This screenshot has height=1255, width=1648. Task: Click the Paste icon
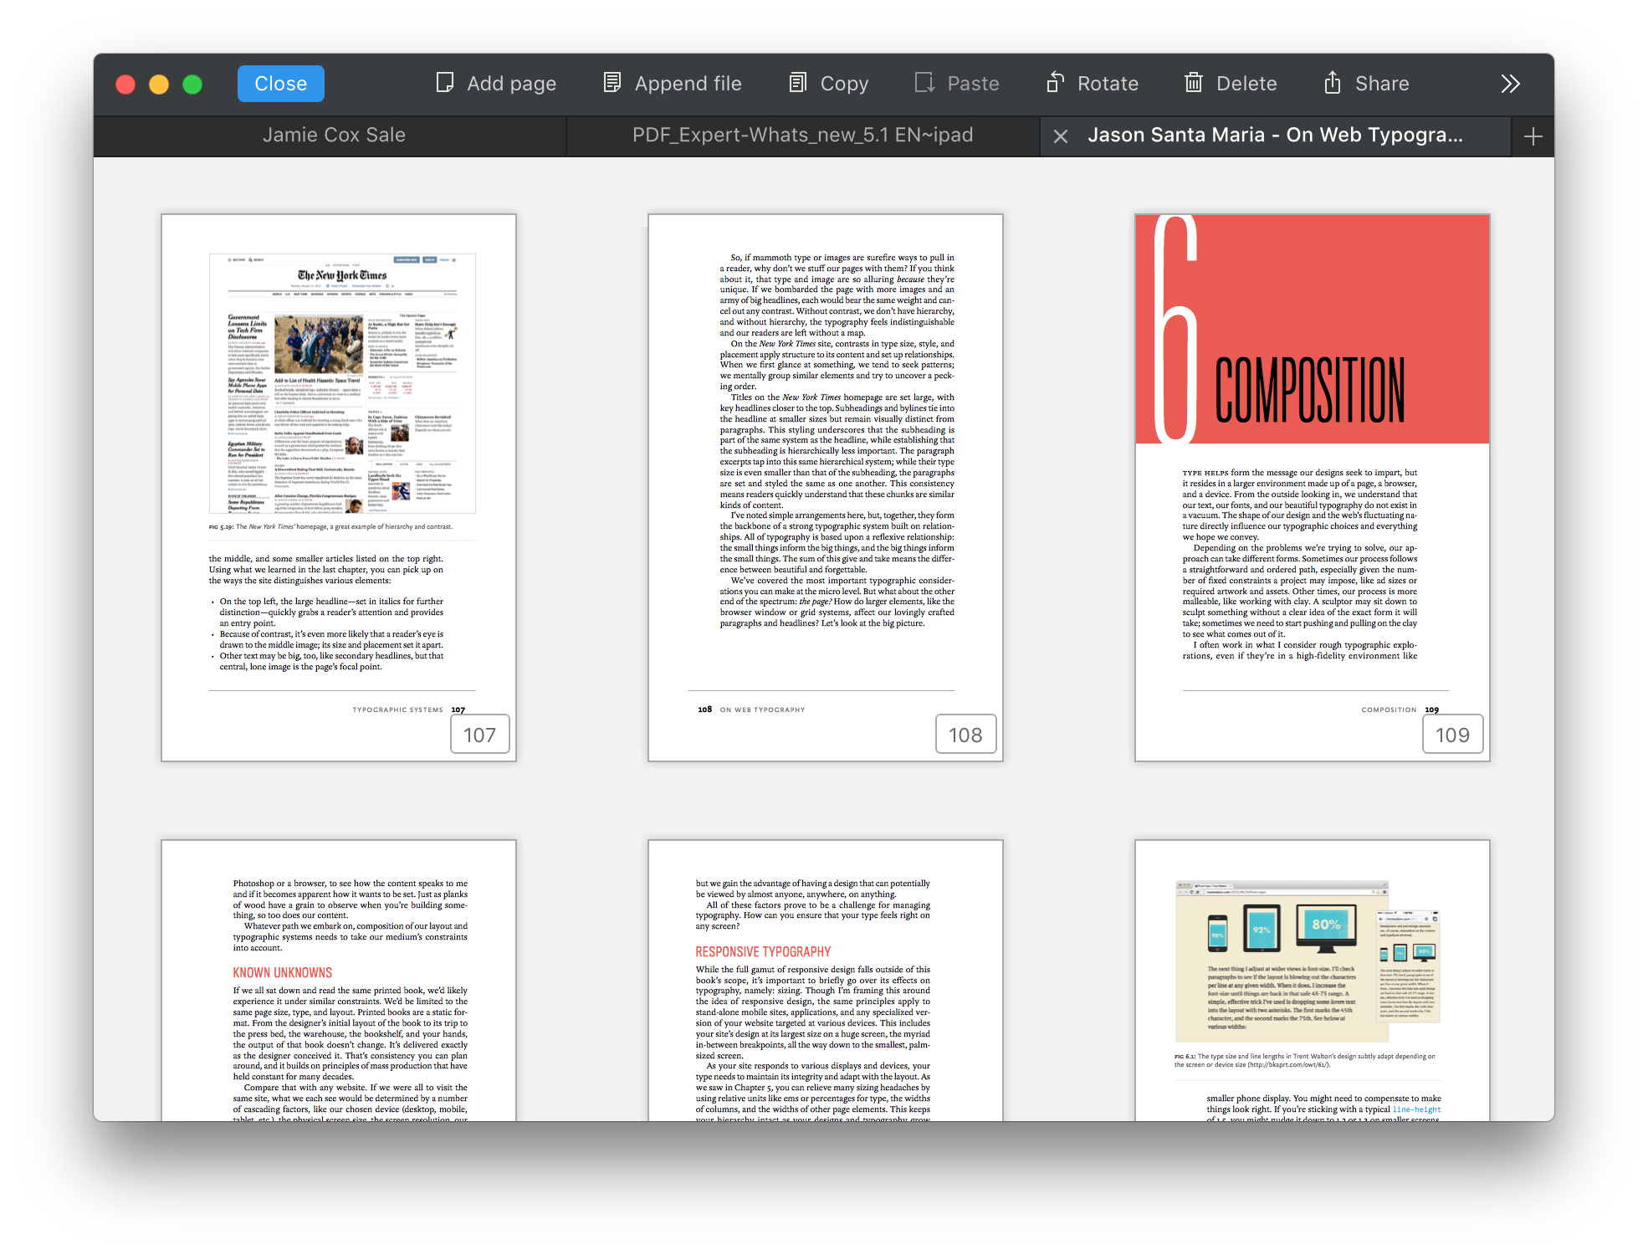(924, 83)
